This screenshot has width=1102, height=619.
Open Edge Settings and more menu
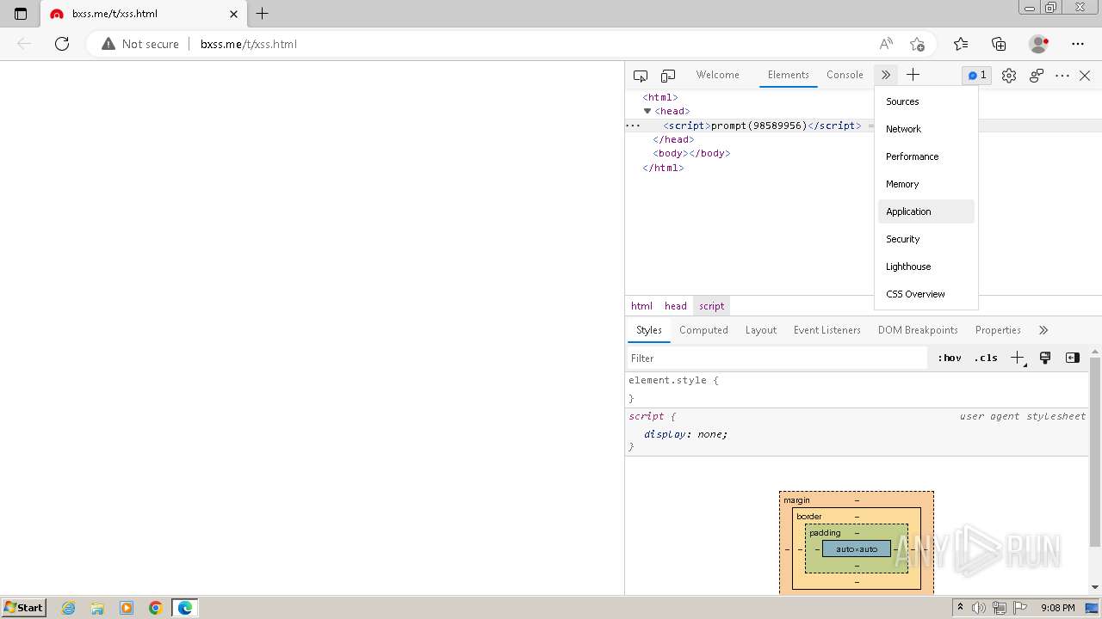(1078, 44)
